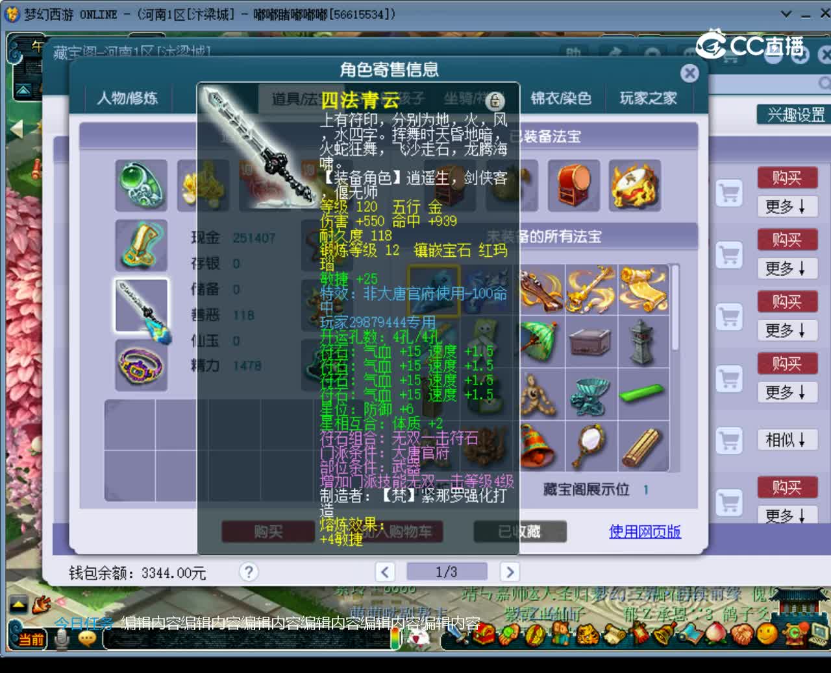Go to previous page arrow
Viewport: 831px width, 673px height.
[385, 572]
